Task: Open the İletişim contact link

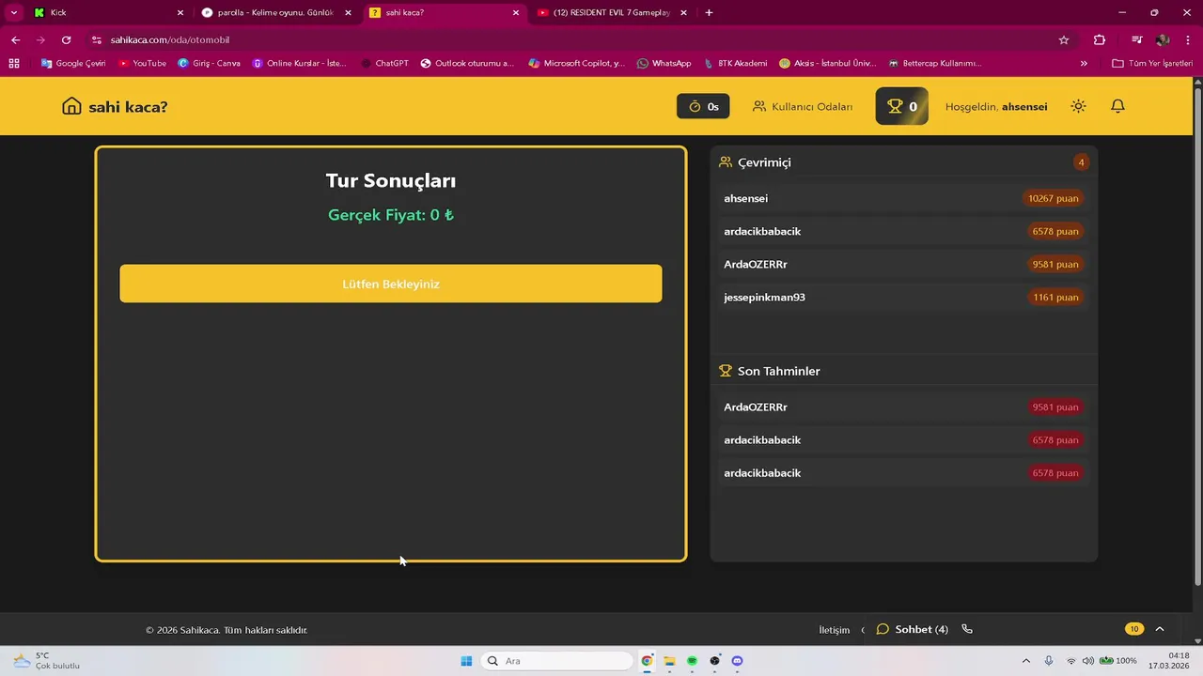Action: (834, 630)
